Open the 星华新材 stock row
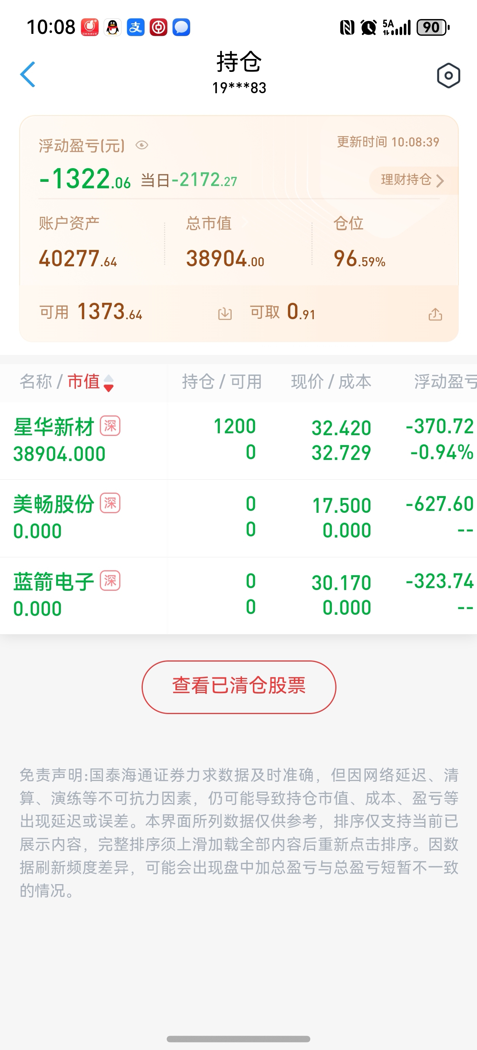Image resolution: width=477 pixels, height=1050 pixels. [x=238, y=441]
